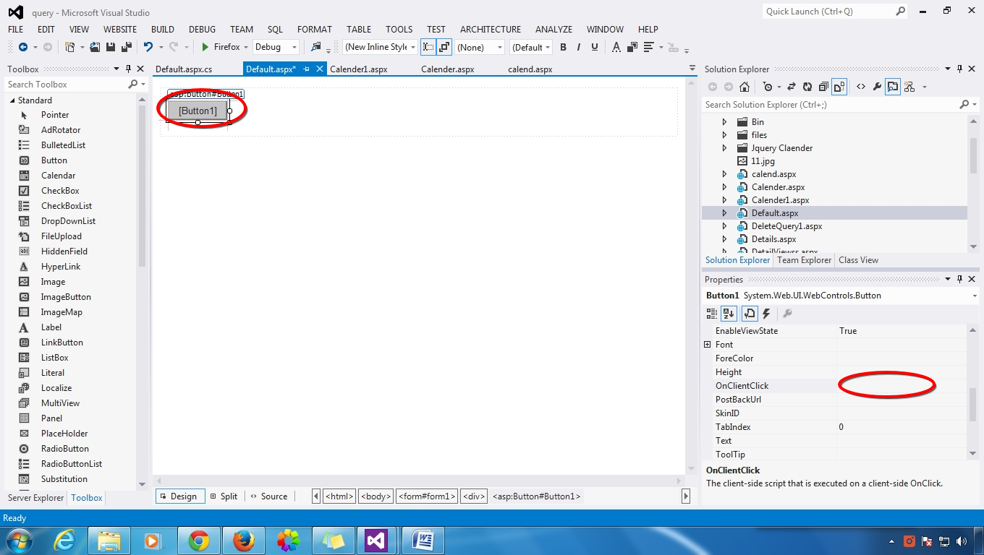Image resolution: width=984 pixels, height=555 pixels.
Task: Click the <div> breadcrumb tag
Action: click(x=474, y=496)
